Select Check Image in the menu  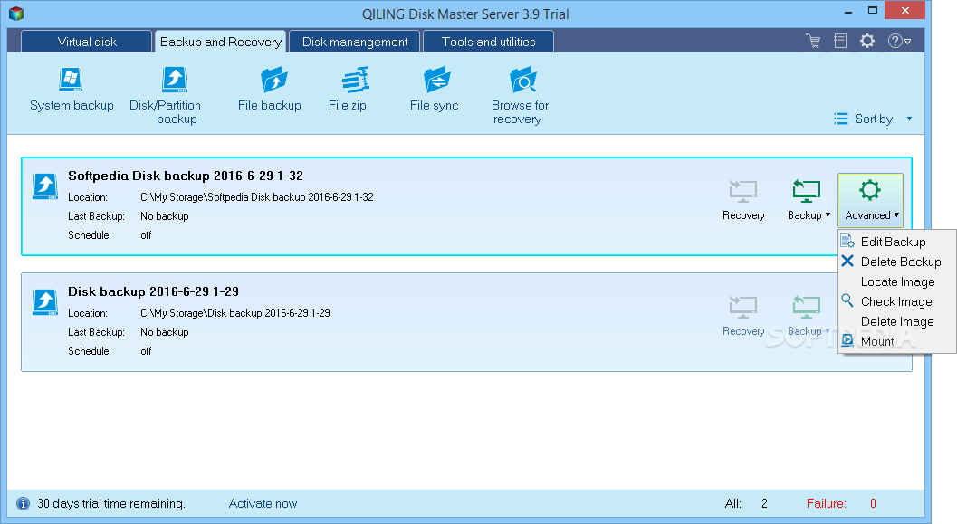coord(897,301)
